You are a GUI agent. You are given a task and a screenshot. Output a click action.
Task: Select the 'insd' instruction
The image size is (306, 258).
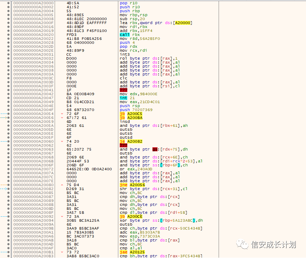coord(125,122)
